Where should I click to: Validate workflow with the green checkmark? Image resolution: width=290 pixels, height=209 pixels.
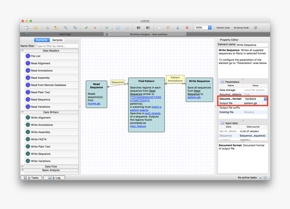point(86,28)
